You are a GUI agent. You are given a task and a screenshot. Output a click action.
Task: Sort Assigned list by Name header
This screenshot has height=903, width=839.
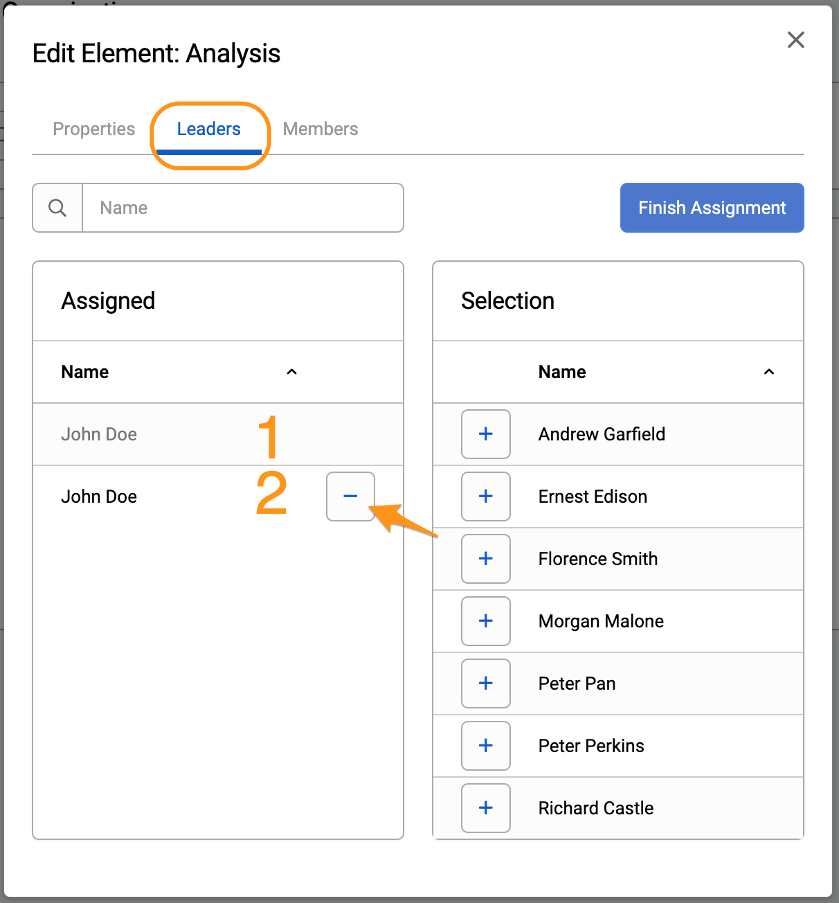[x=85, y=372]
